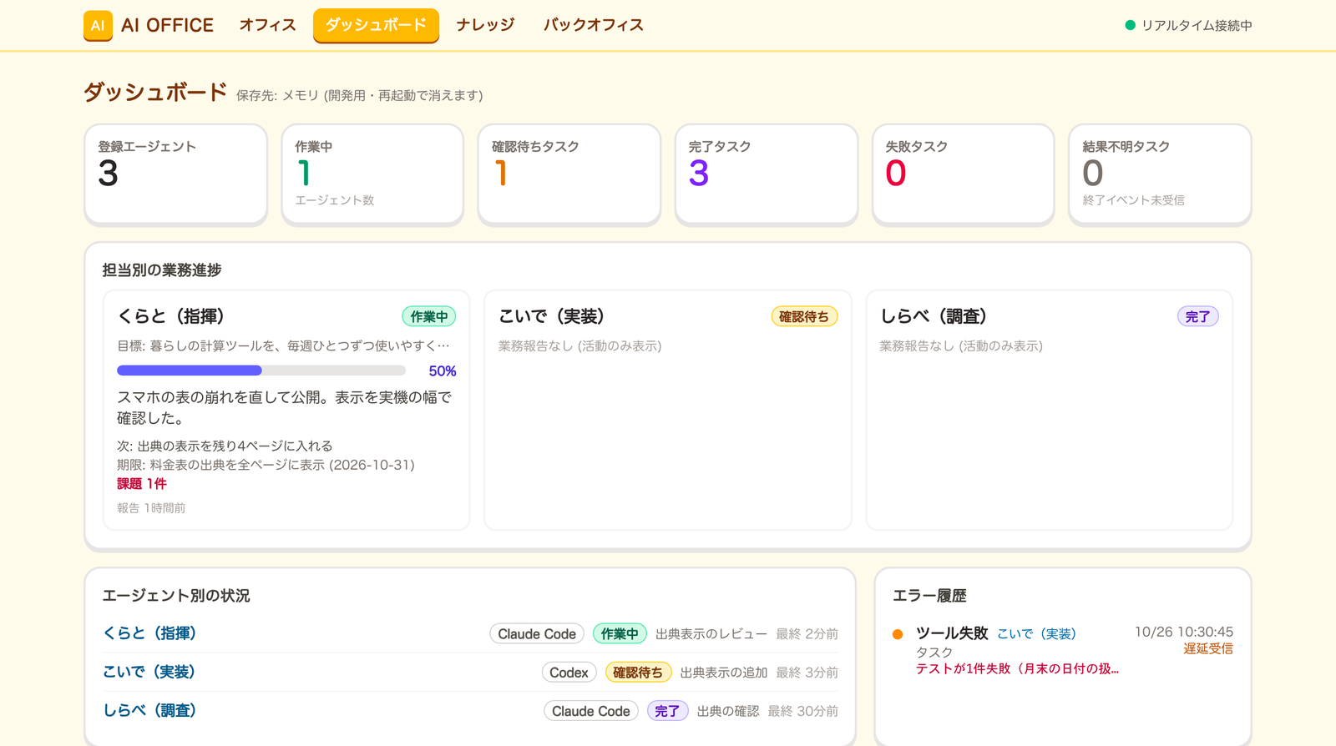Click the 完了 badge in the agent status list
This screenshot has width=1336, height=746.
pyautogui.click(x=667, y=711)
